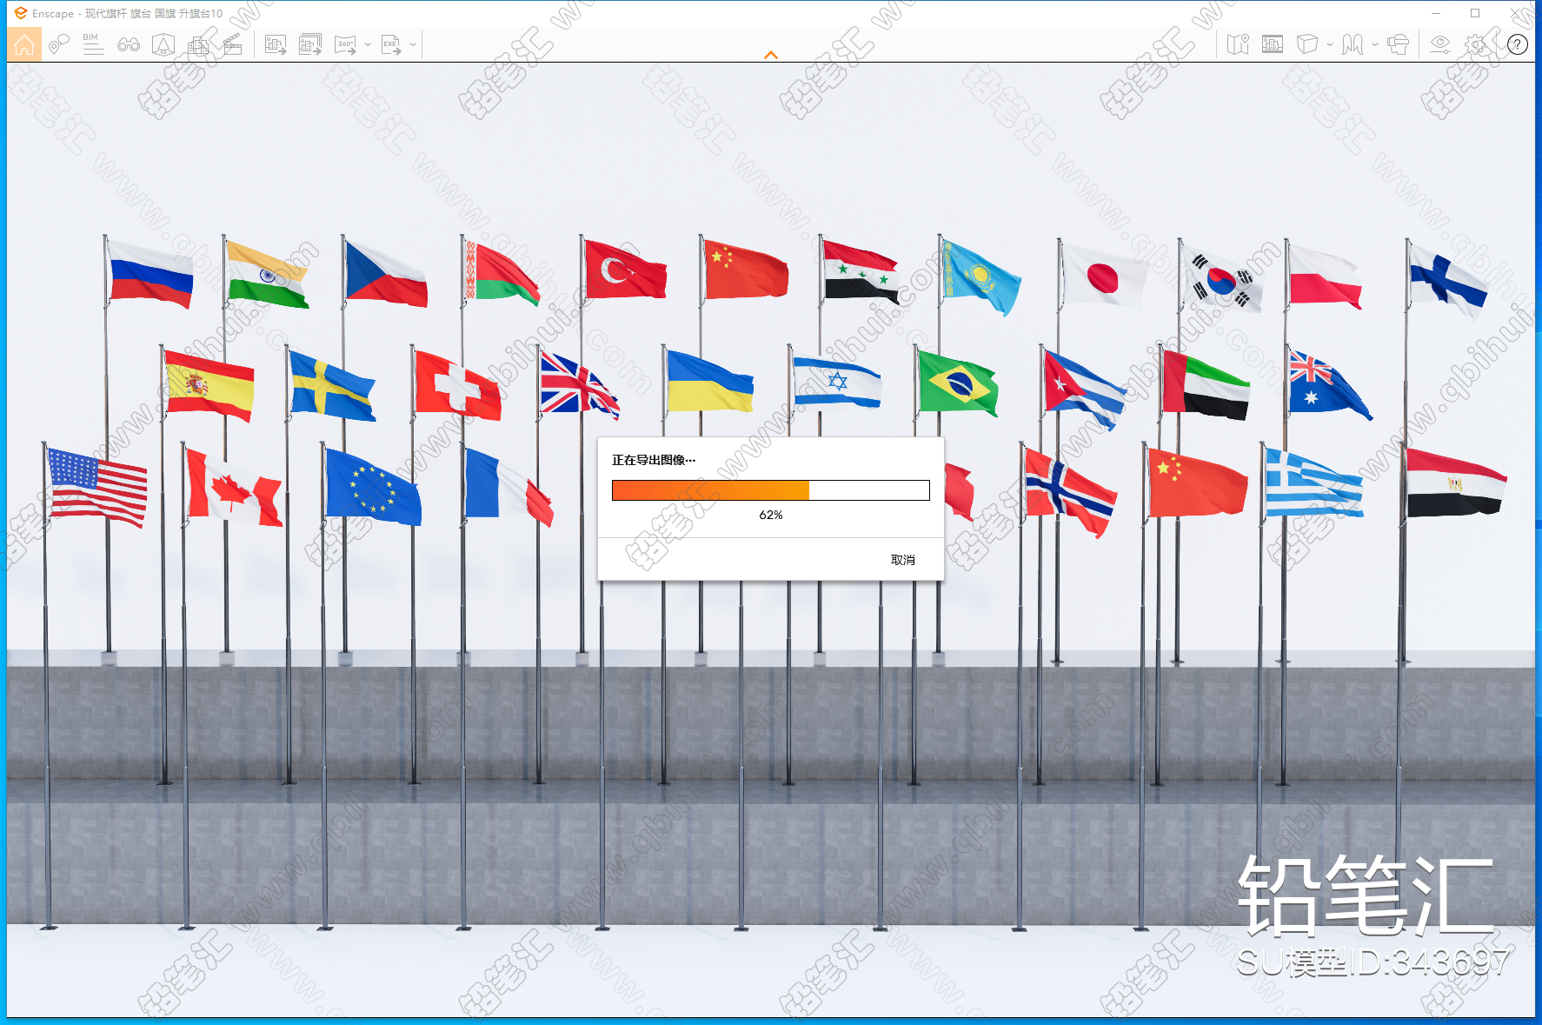Expand the 360° panorama export dropdown arrow
The image size is (1542, 1025).
tap(368, 44)
